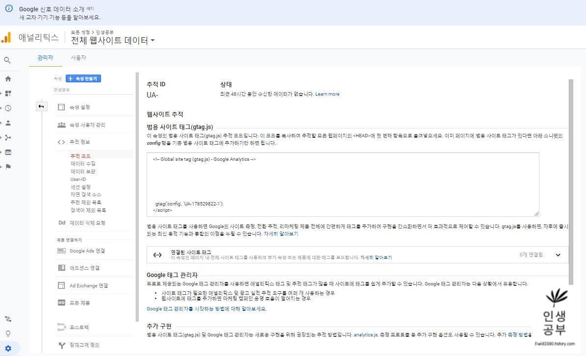The image size is (586, 356).
Task: Click the 포스트백 label
Action: [x=79, y=327]
